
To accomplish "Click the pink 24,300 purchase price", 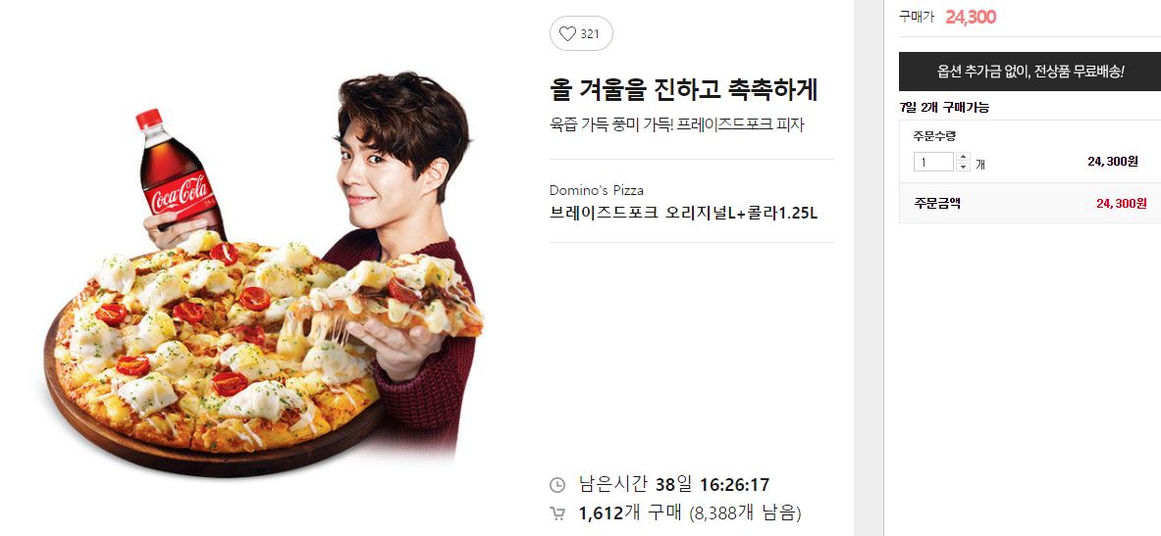I will click(x=970, y=17).
